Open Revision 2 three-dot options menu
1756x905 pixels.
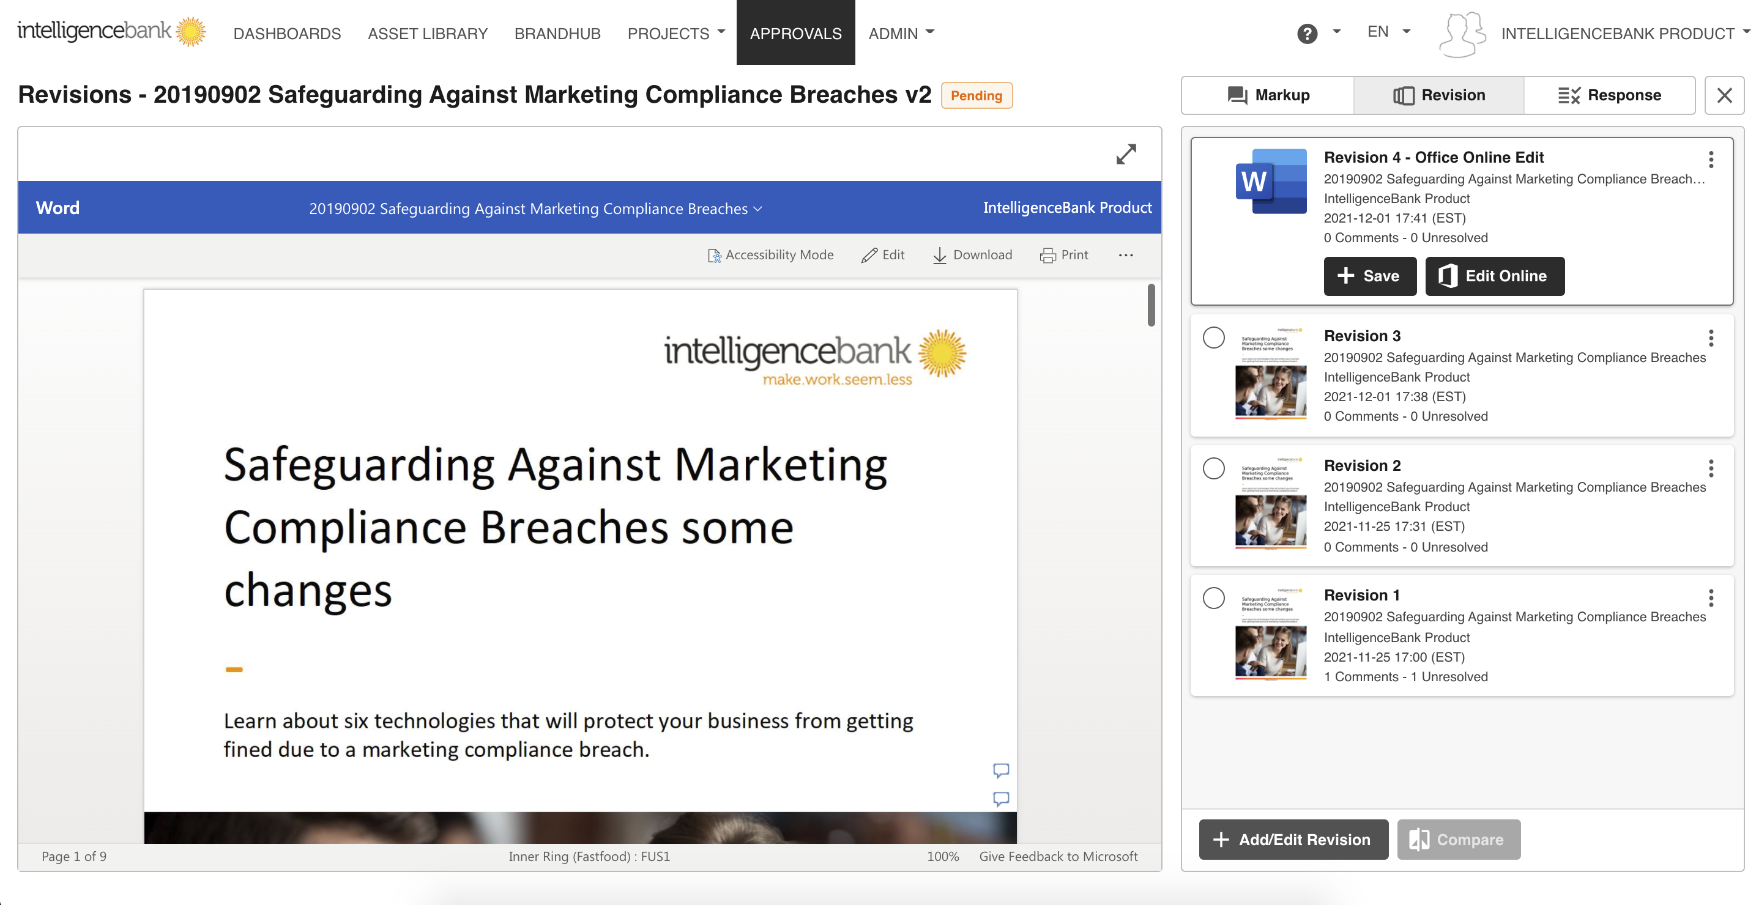point(1710,468)
